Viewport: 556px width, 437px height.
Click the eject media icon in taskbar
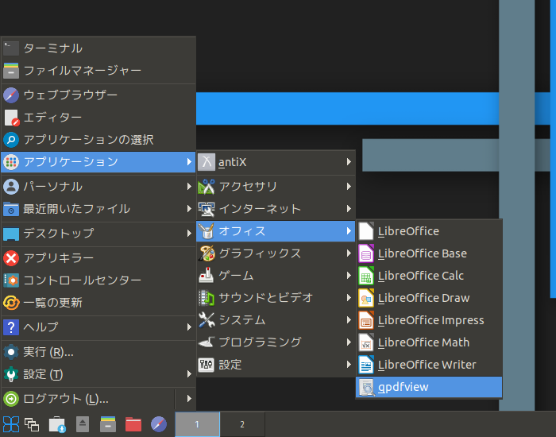(83, 424)
